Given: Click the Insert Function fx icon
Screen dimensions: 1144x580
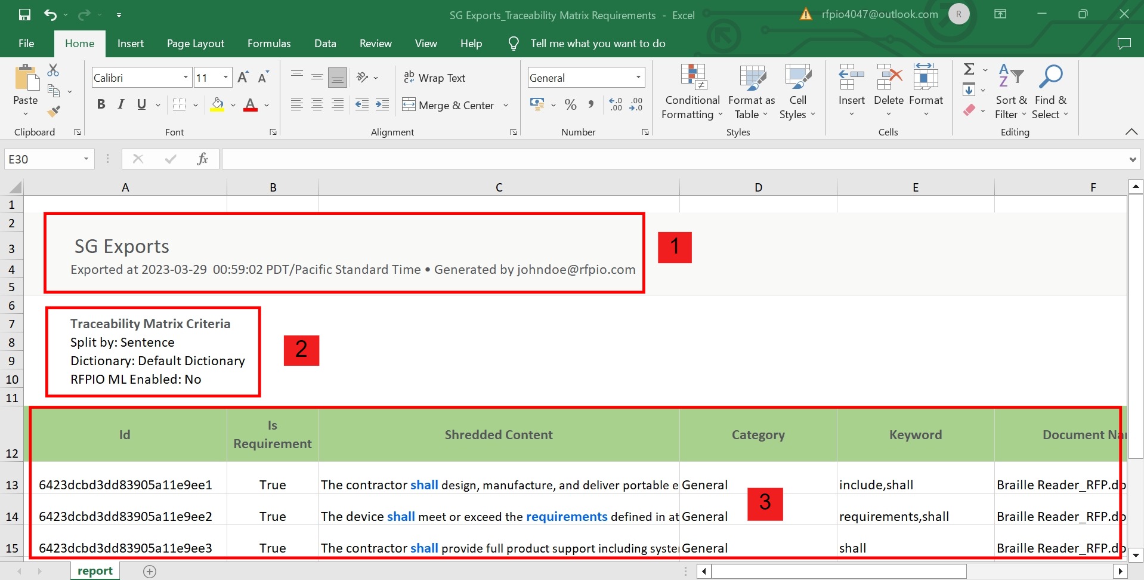Looking at the screenshot, I should click(x=202, y=159).
